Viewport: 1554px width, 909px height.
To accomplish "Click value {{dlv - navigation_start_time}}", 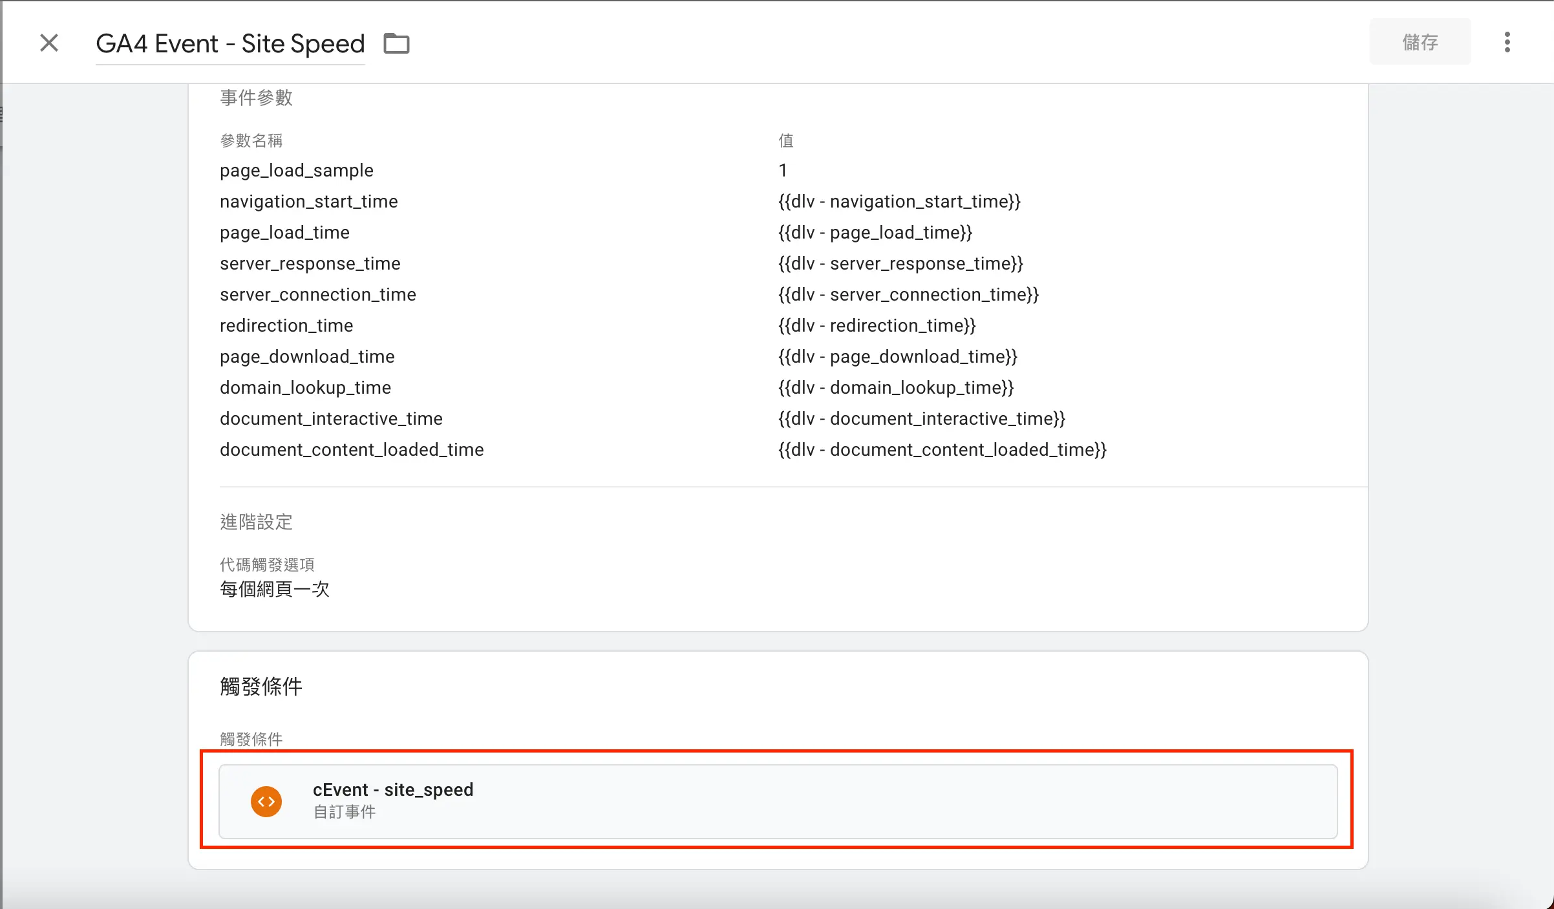I will [x=899, y=202].
